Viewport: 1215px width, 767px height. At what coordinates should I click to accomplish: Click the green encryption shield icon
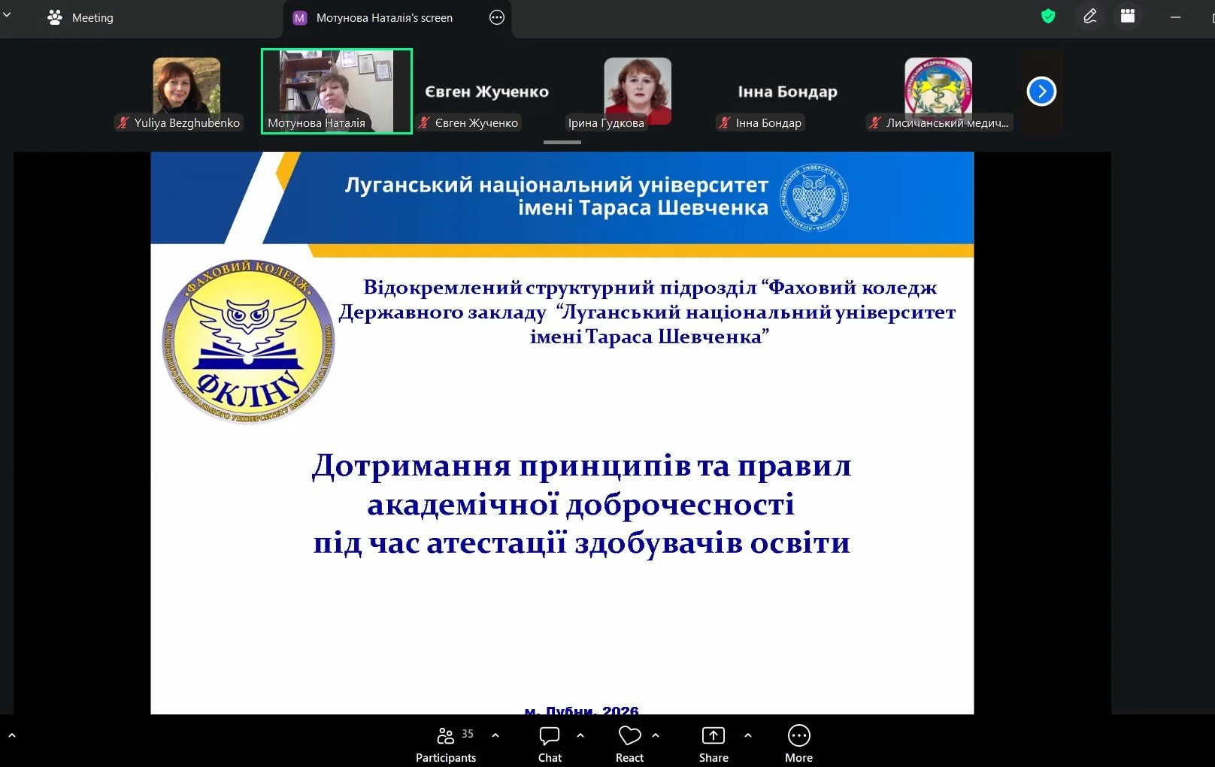(1048, 17)
